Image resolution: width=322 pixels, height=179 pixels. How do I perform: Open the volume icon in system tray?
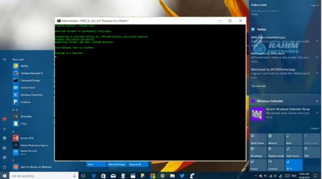click(275, 176)
